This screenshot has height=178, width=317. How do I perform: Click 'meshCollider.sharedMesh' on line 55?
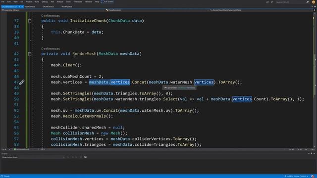(78, 128)
